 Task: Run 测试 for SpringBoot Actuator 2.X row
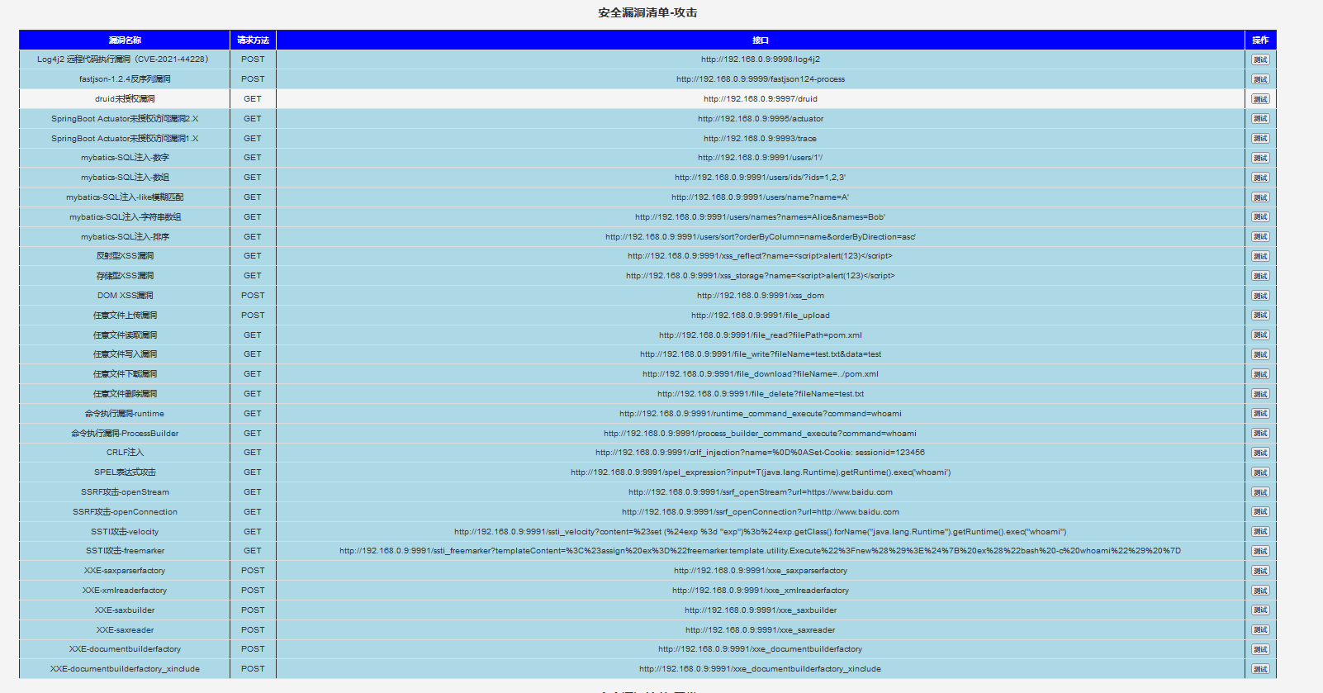coord(1260,119)
